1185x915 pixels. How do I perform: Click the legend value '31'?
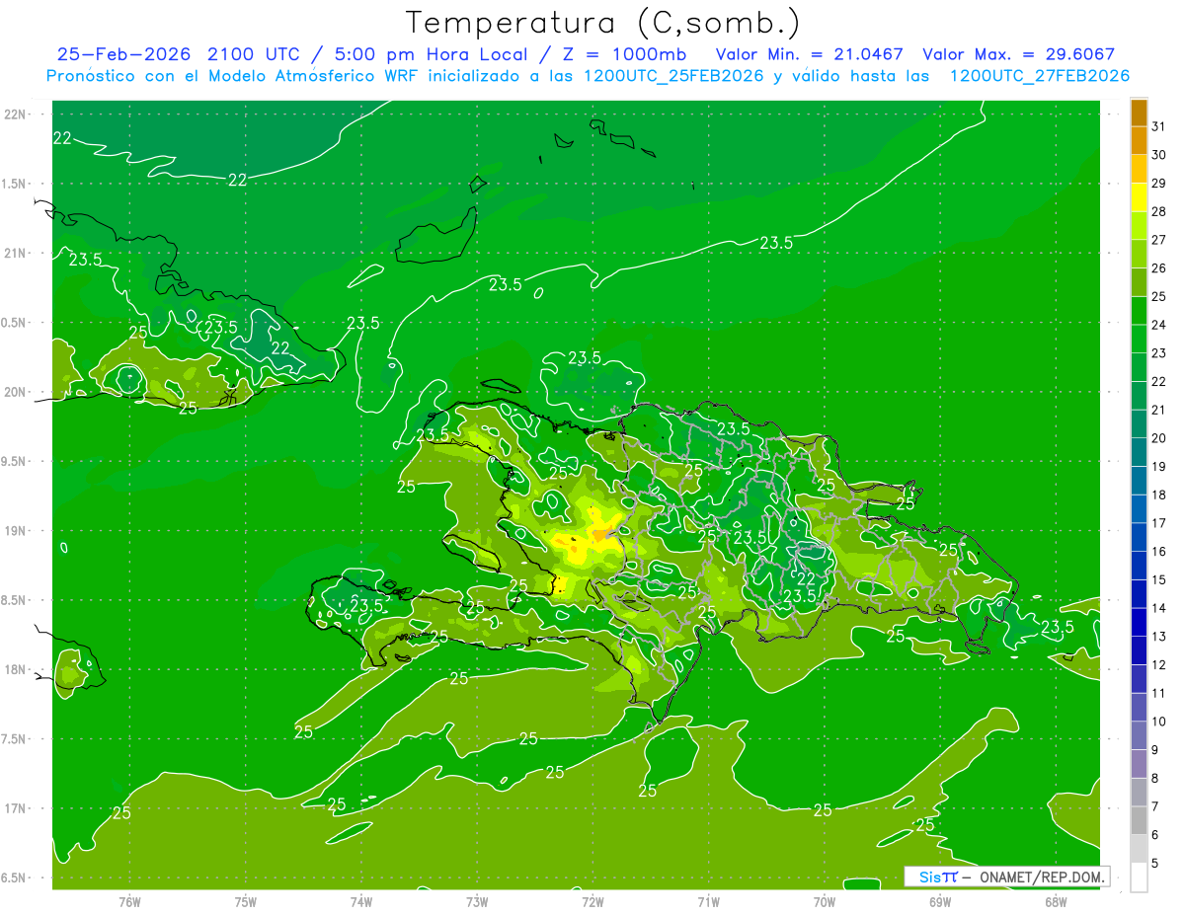coord(1158,126)
